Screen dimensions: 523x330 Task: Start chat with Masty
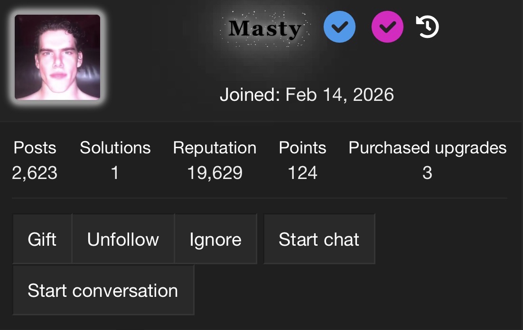click(319, 239)
